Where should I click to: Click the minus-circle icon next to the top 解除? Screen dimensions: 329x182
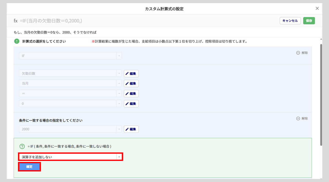point(298,53)
